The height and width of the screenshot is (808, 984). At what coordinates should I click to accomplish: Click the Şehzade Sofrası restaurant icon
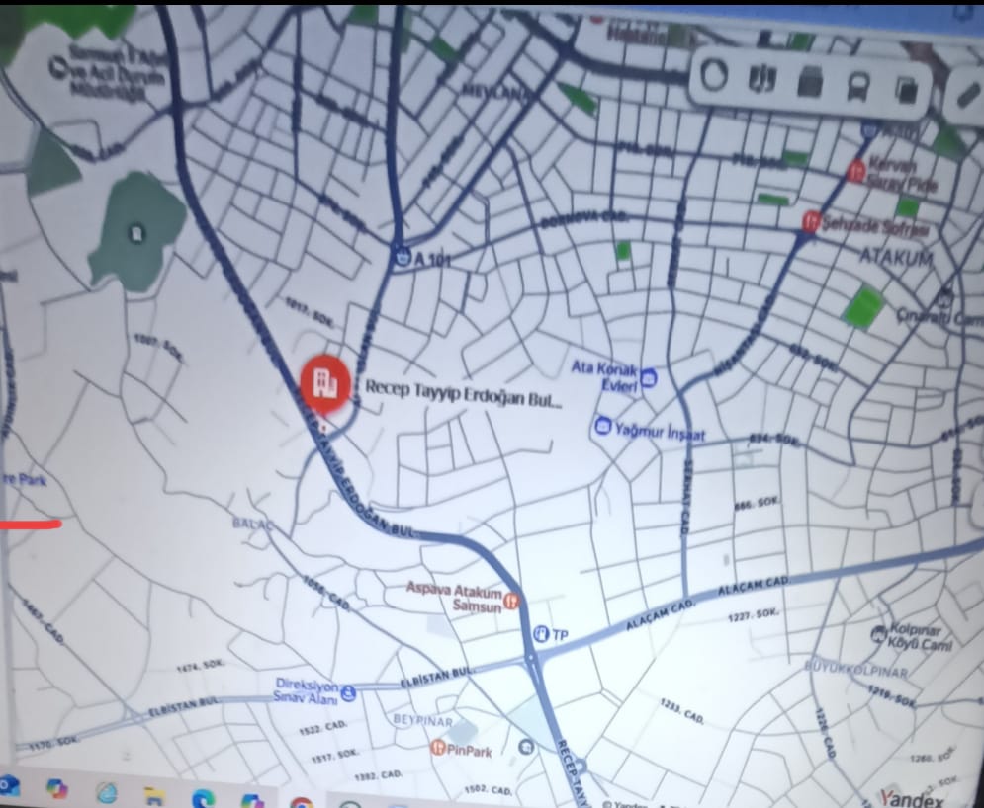click(x=810, y=221)
